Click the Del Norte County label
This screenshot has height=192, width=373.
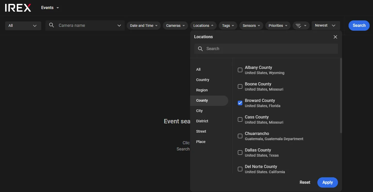pos(261,166)
